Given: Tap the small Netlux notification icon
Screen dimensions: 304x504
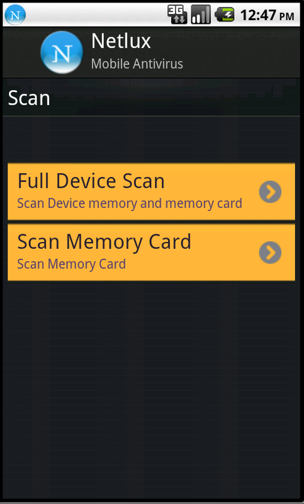Looking at the screenshot, I should (x=15, y=14).
